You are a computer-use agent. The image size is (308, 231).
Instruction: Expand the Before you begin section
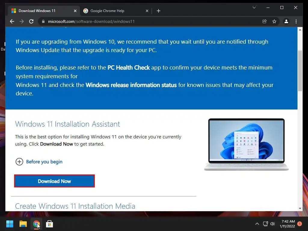click(x=39, y=162)
